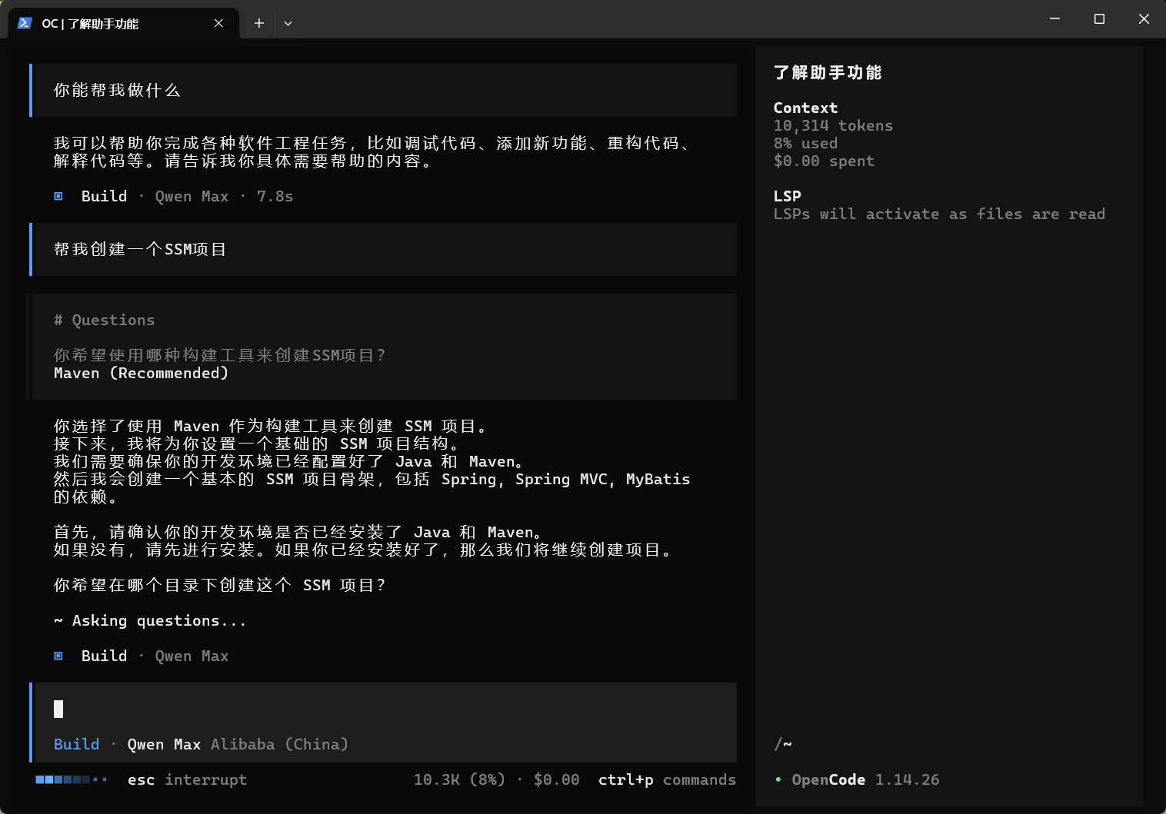Click the message input field at the bottom
Image resolution: width=1166 pixels, height=814 pixels.
[308, 709]
